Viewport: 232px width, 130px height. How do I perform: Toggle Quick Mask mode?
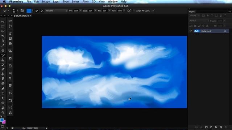[3, 127]
